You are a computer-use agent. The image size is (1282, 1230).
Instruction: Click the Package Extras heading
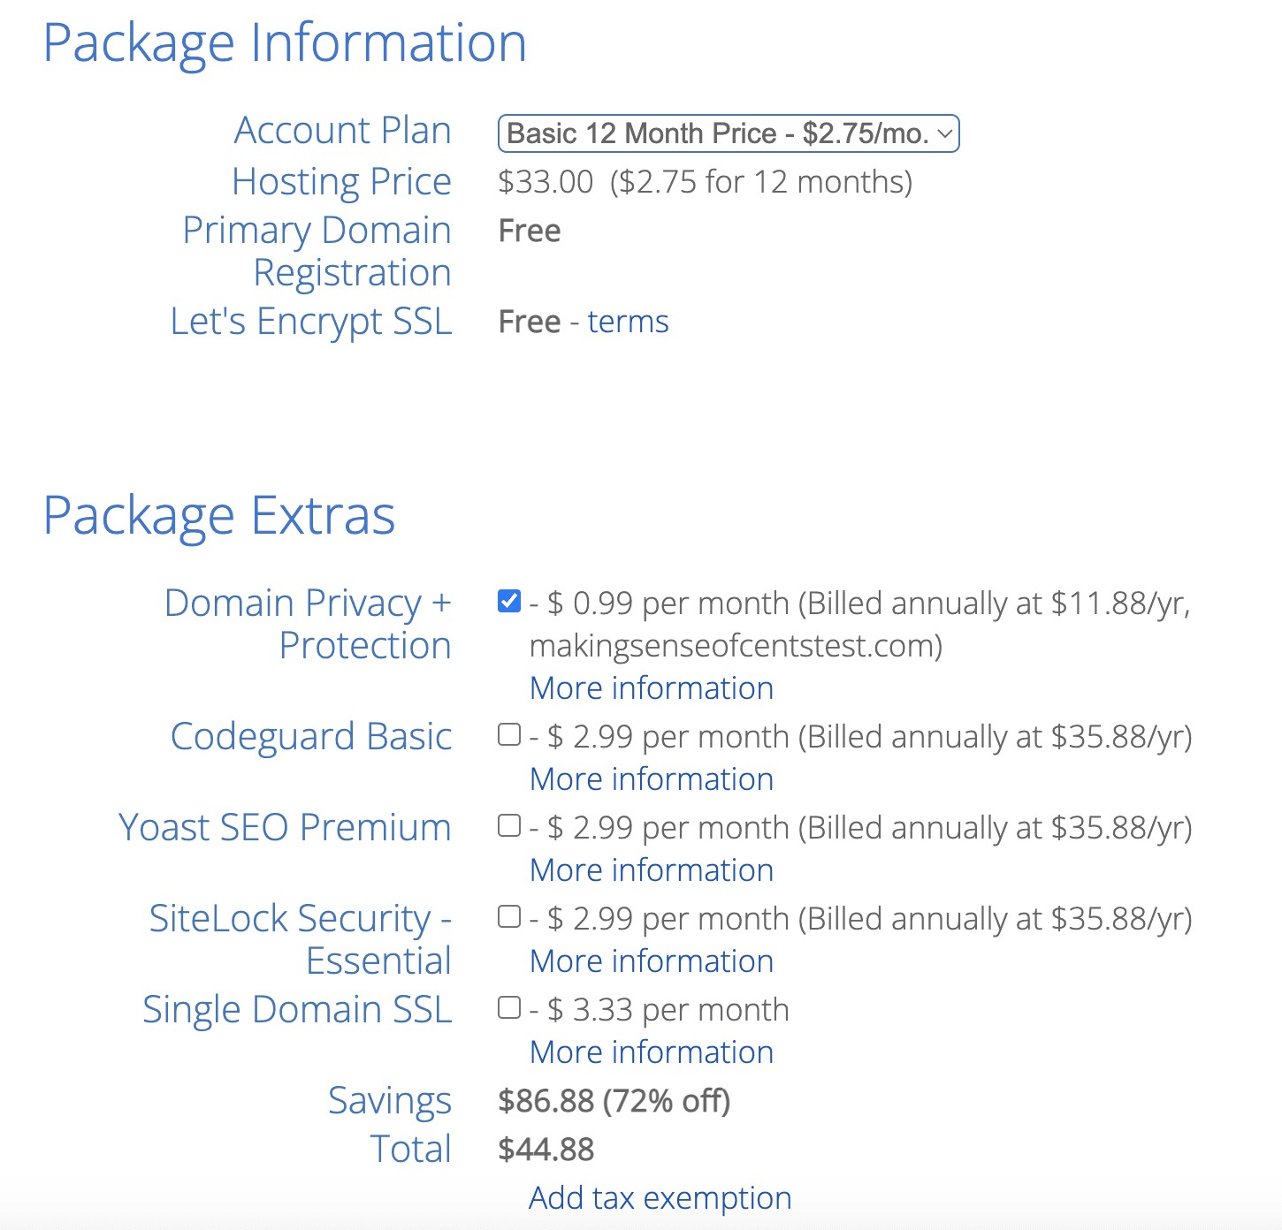(219, 516)
